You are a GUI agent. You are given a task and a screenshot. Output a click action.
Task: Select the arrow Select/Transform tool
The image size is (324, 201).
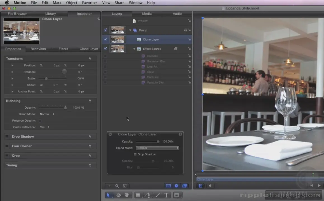(108, 195)
